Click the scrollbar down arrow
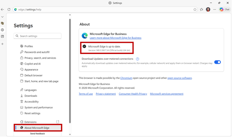The image size is (232, 139). 70,135
